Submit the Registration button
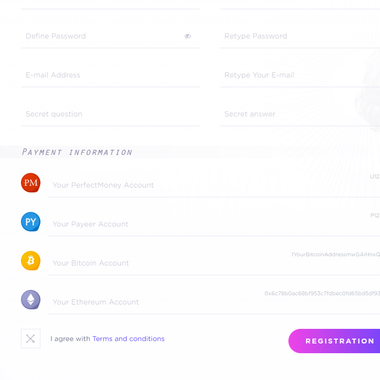 coord(334,341)
